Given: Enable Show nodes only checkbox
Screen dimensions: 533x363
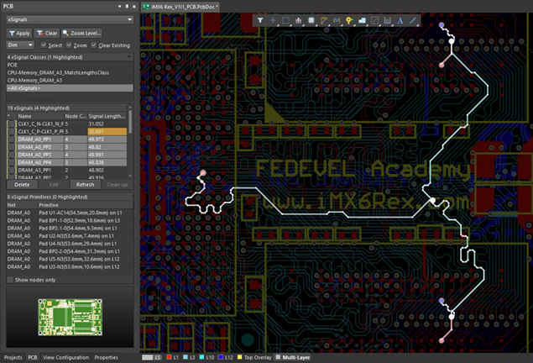Looking at the screenshot, I should [10, 280].
